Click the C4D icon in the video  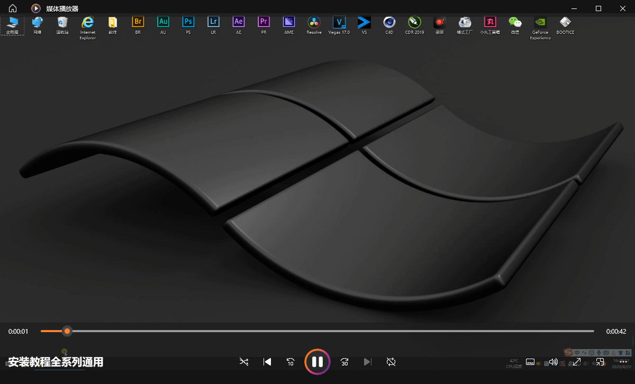pyautogui.click(x=389, y=25)
